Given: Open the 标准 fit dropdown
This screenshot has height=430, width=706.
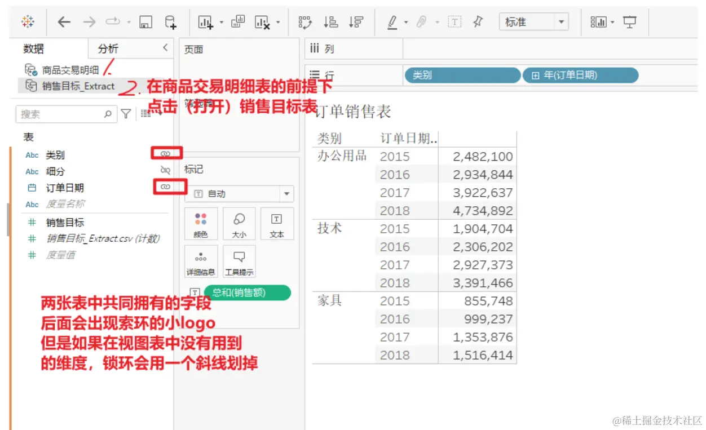Looking at the screenshot, I should point(533,22).
